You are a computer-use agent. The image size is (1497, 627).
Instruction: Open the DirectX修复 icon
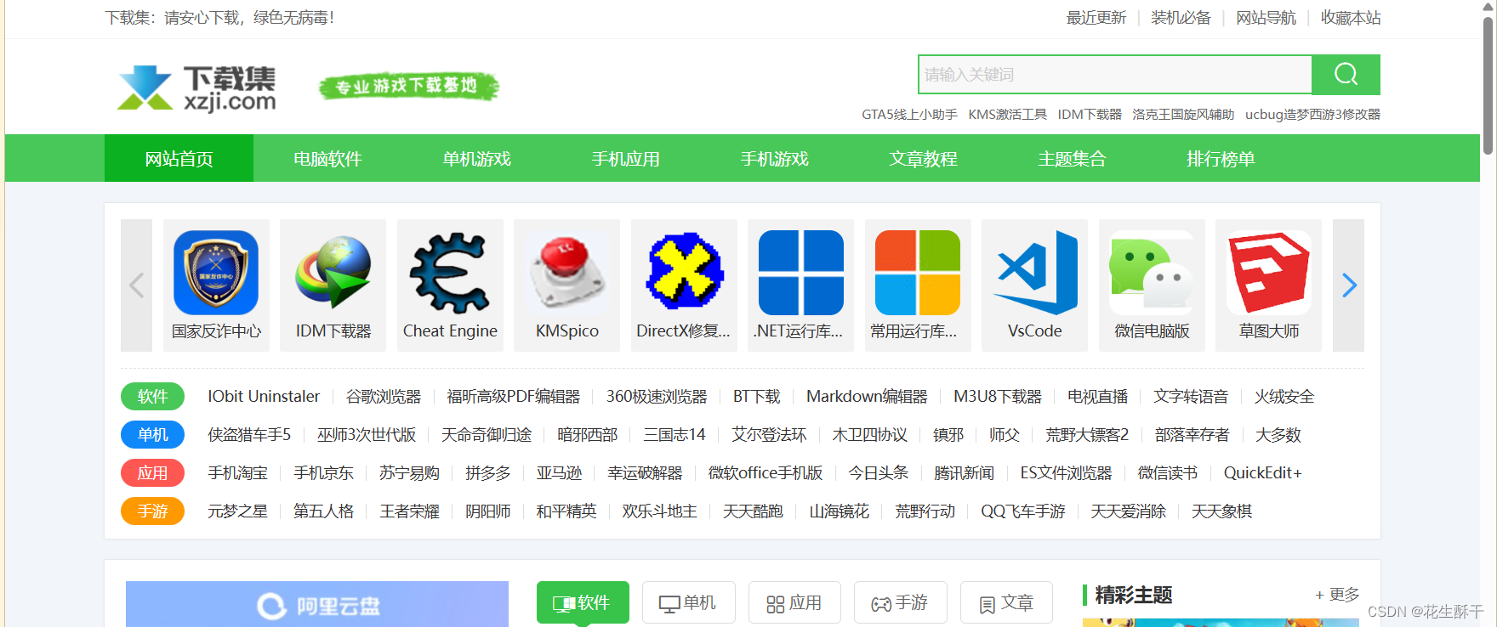(684, 273)
